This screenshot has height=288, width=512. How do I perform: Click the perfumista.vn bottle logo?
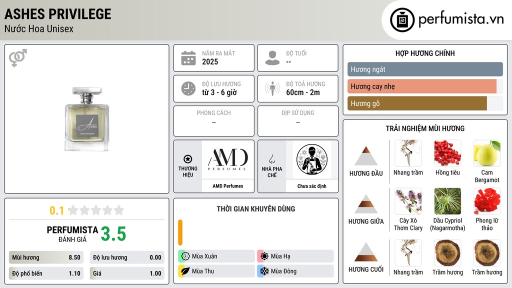click(x=402, y=20)
